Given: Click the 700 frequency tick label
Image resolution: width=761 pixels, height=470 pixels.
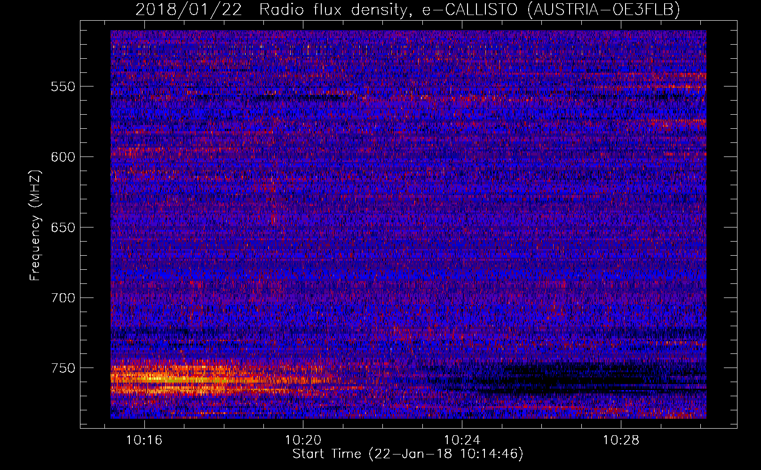Looking at the screenshot, I should (63, 298).
